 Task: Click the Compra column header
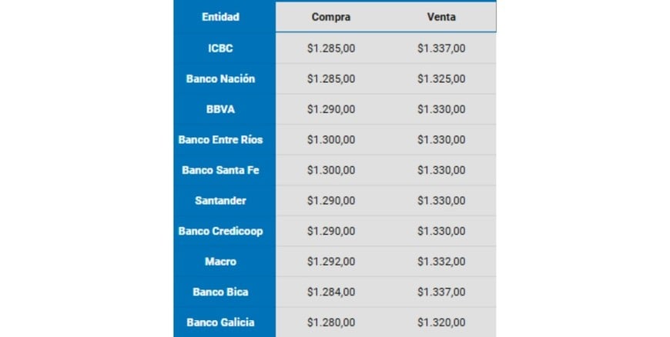point(330,17)
